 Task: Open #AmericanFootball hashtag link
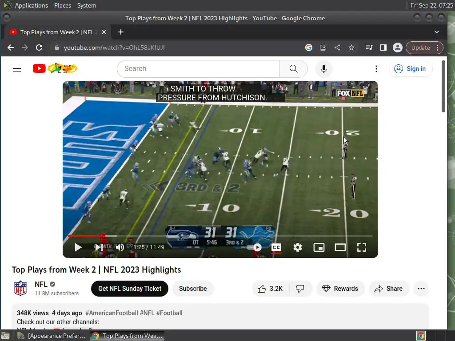tap(112, 313)
